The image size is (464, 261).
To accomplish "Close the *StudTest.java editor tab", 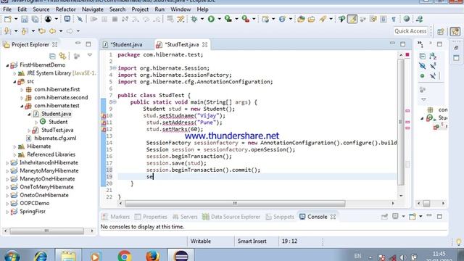I will (204, 45).
